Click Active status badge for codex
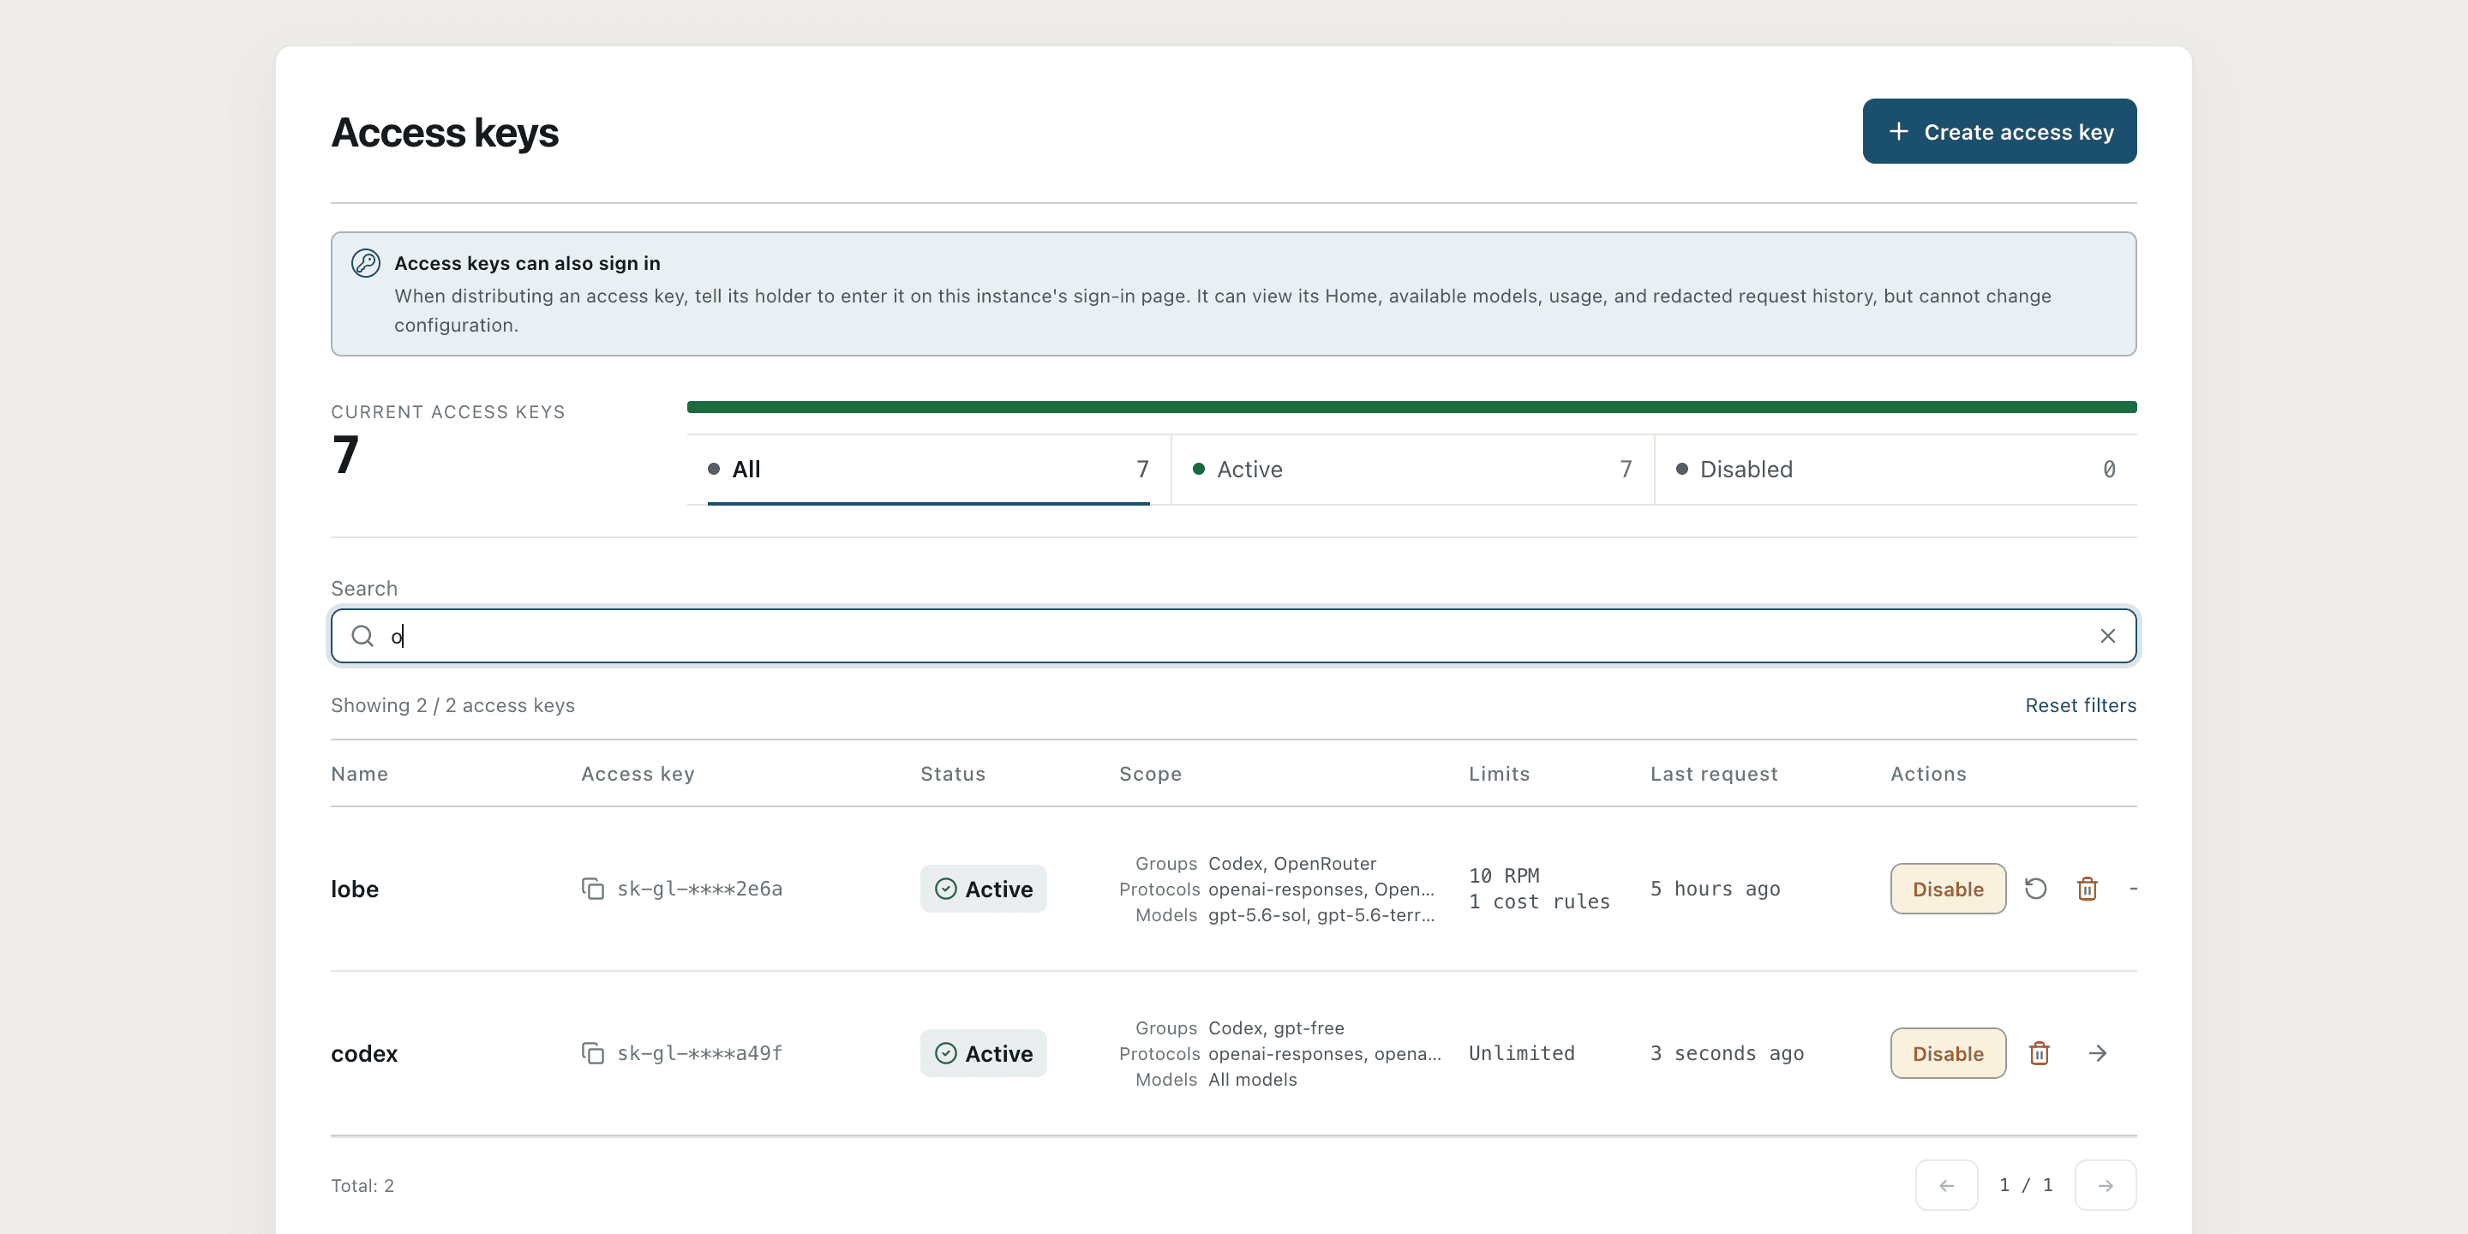The image size is (2468, 1234). pyautogui.click(x=983, y=1054)
